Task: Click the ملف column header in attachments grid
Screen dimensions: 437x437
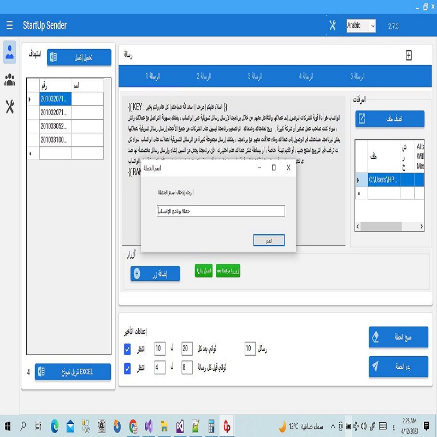Action: (x=384, y=156)
